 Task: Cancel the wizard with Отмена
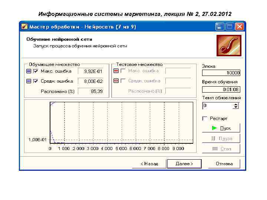pyautogui.click(x=224, y=164)
